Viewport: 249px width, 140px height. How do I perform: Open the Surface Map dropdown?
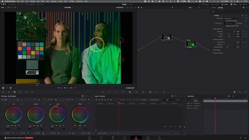click(232, 18)
